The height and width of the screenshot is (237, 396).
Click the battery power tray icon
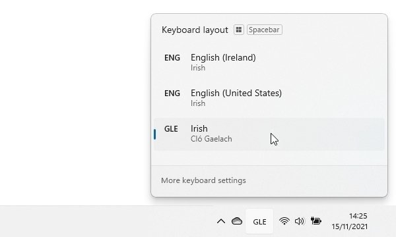pyautogui.click(x=315, y=221)
